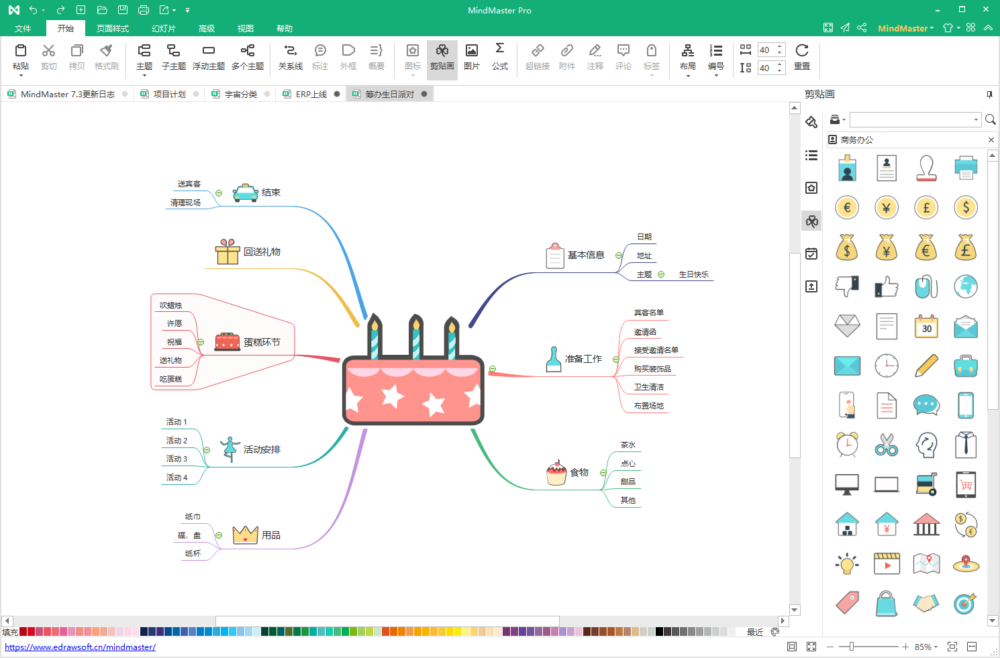The width and height of the screenshot is (1000, 658).
Task: Select the 子主题 (Subtopic) tool
Action: click(x=173, y=58)
